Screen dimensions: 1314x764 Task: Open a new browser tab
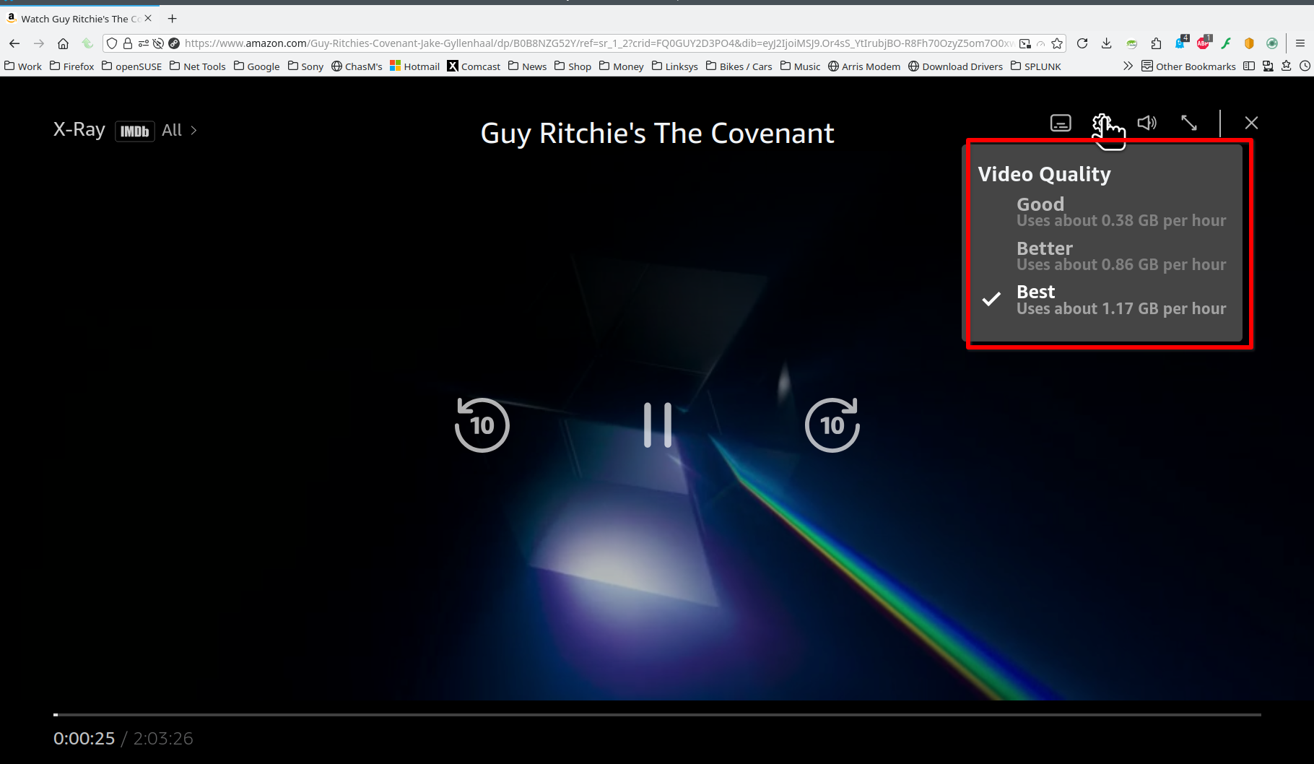tap(172, 19)
